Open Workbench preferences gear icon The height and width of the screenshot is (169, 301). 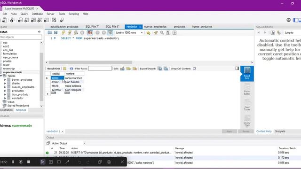288,20
